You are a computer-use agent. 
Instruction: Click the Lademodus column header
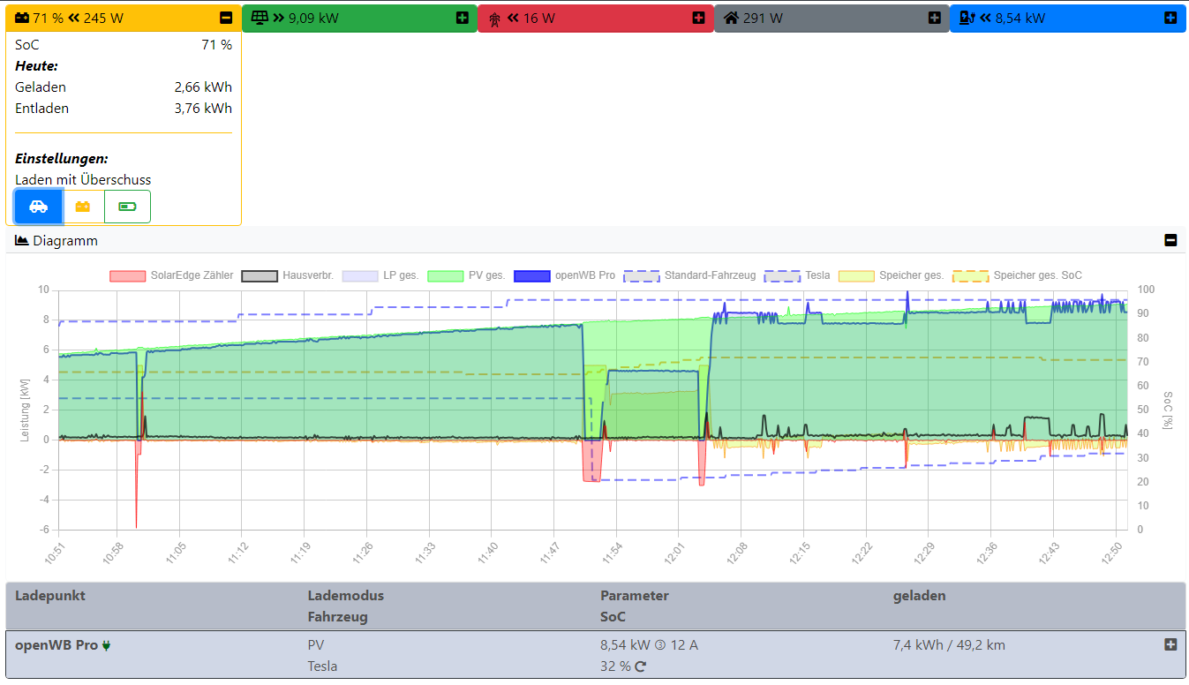[346, 596]
